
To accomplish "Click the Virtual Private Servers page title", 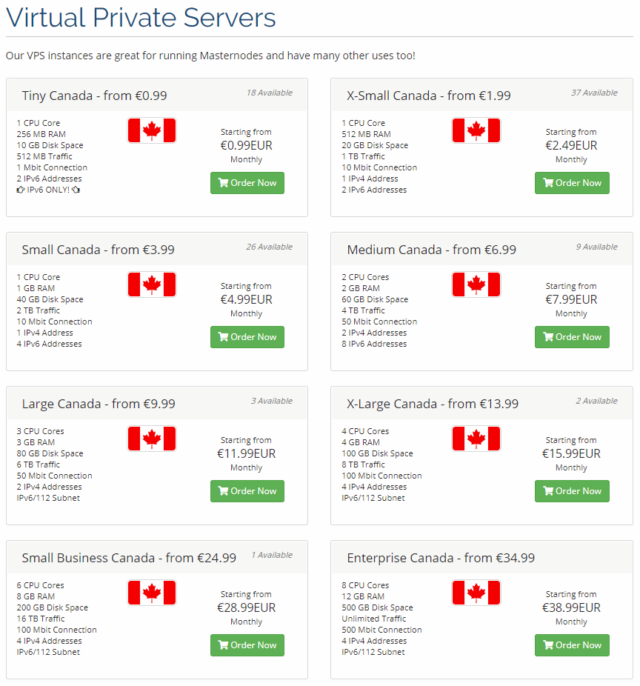I will point(141,18).
